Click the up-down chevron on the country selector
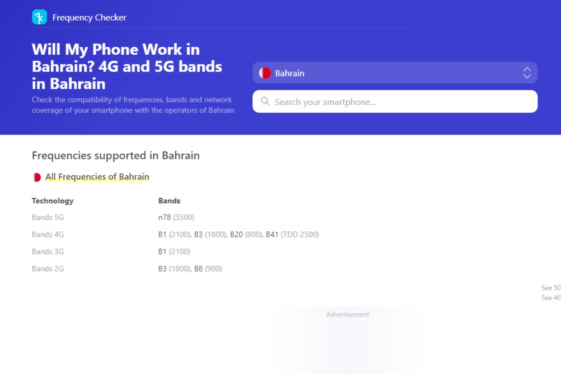 point(526,73)
